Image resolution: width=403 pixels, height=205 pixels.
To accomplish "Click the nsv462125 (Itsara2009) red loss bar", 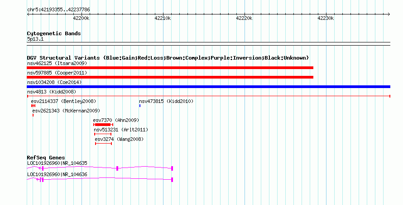I will (x=170, y=68).
